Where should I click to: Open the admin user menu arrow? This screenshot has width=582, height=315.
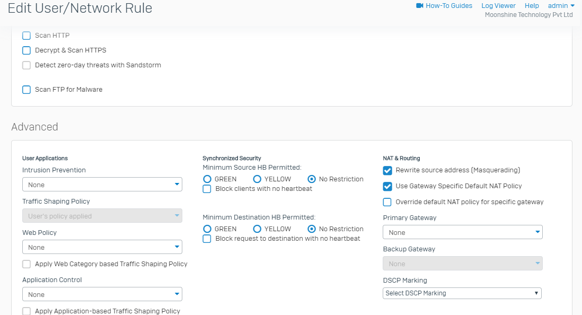[x=572, y=6]
